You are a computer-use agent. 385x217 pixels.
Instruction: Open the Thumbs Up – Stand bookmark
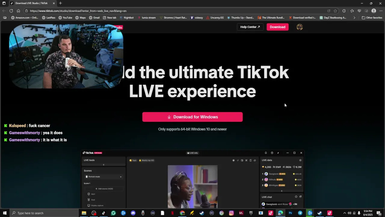pos(240,18)
